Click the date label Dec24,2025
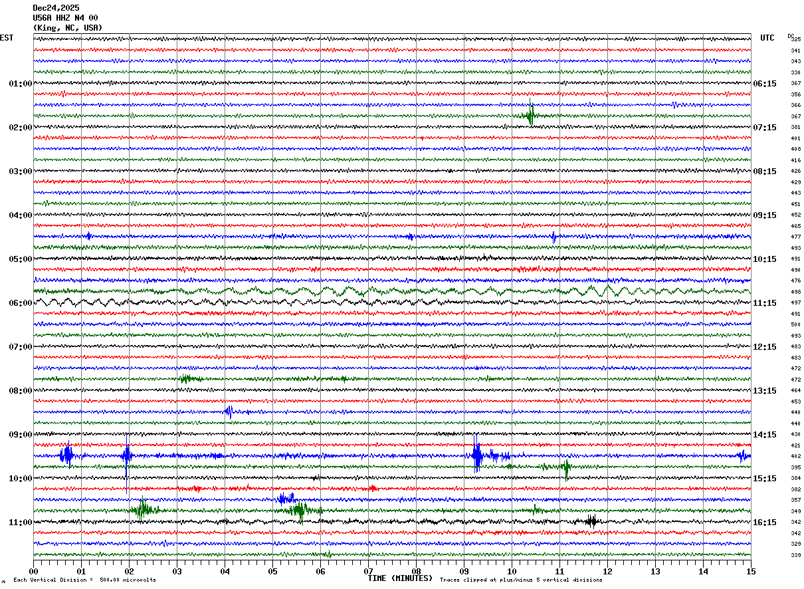The image size is (804, 589). tap(56, 8)
